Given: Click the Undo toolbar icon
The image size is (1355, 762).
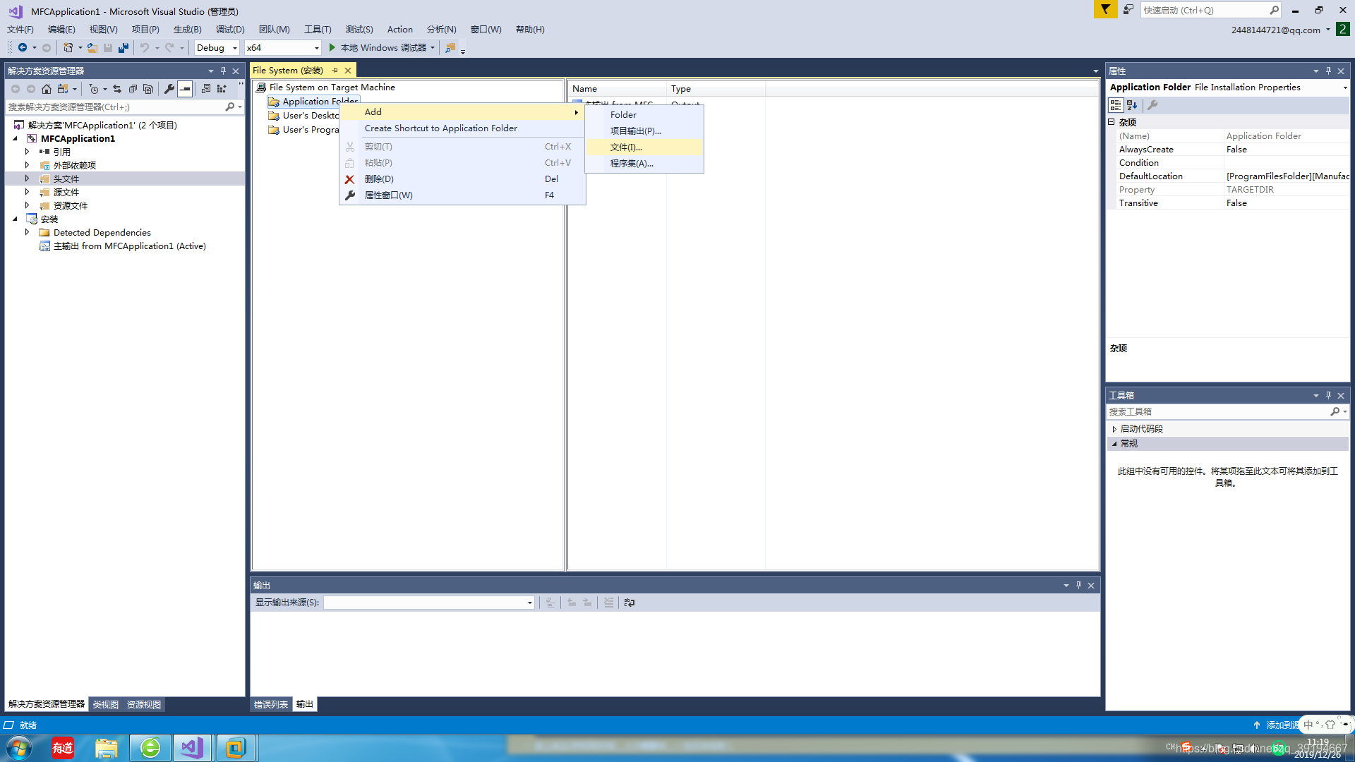Looking at the screenshot, I should click(x=145, y=48).
